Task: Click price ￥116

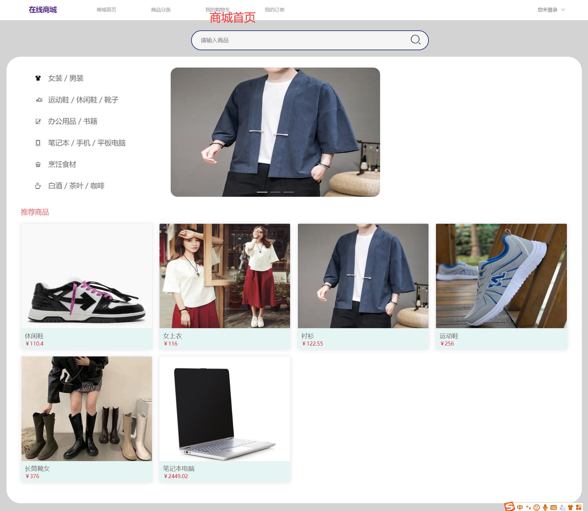Action: pos(170,344)
